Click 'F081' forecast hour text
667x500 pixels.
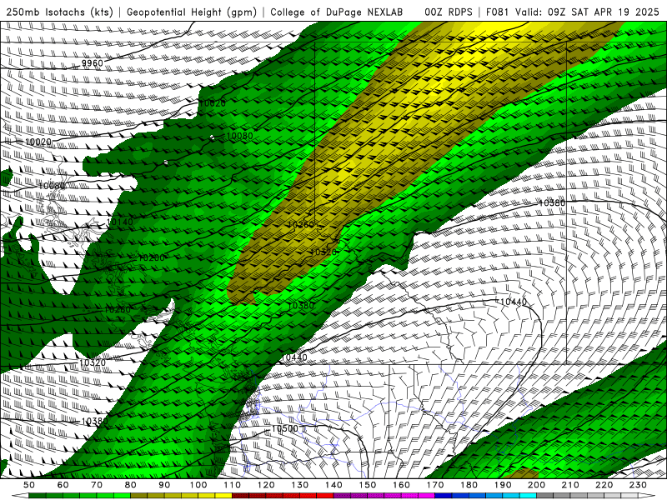498,12
